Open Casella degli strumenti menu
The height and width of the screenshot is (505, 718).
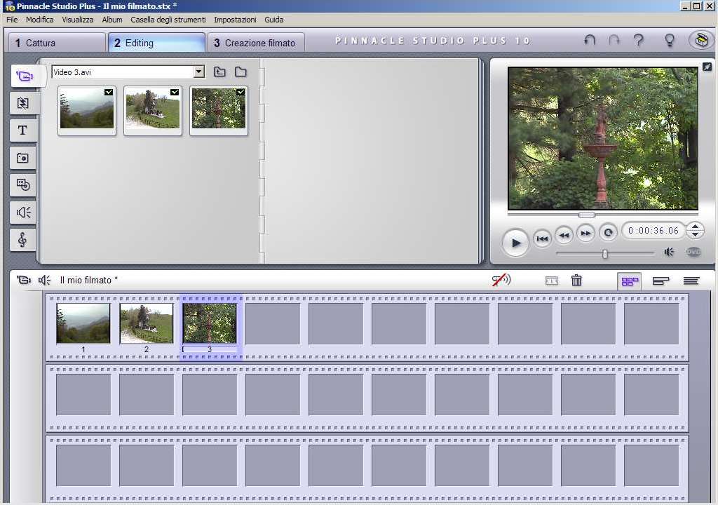pyautogui.click(x=168, y=20)
